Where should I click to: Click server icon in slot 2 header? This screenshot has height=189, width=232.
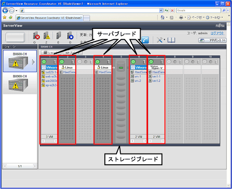73,62
